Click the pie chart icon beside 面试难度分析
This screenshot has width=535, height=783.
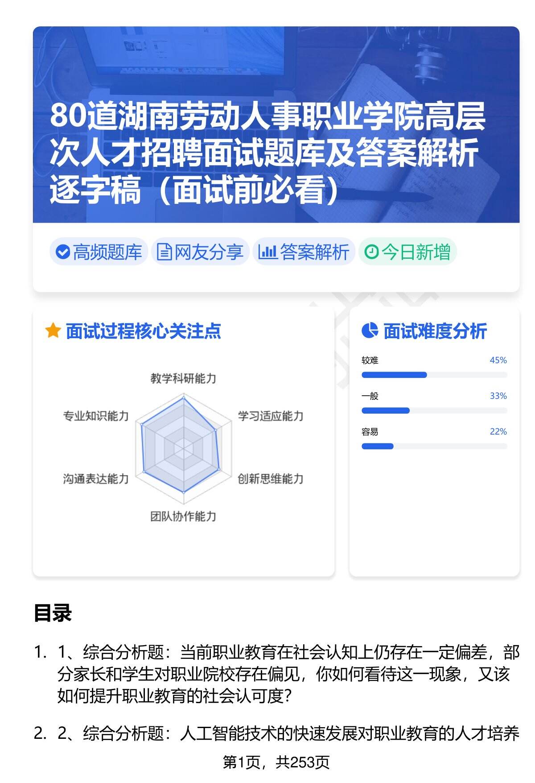point(370,331)
